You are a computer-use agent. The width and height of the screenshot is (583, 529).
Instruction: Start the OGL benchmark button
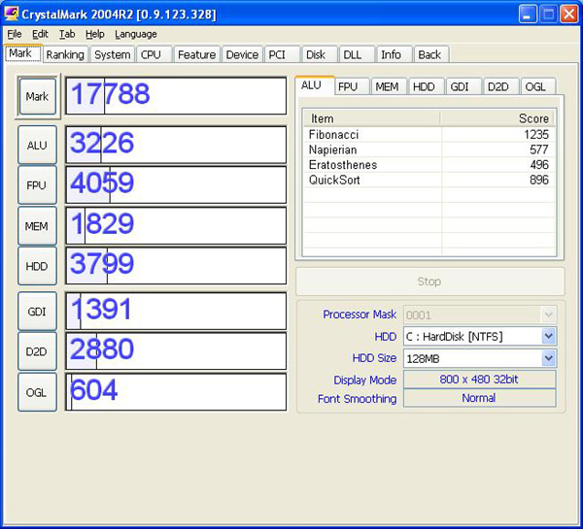(37, 392)
